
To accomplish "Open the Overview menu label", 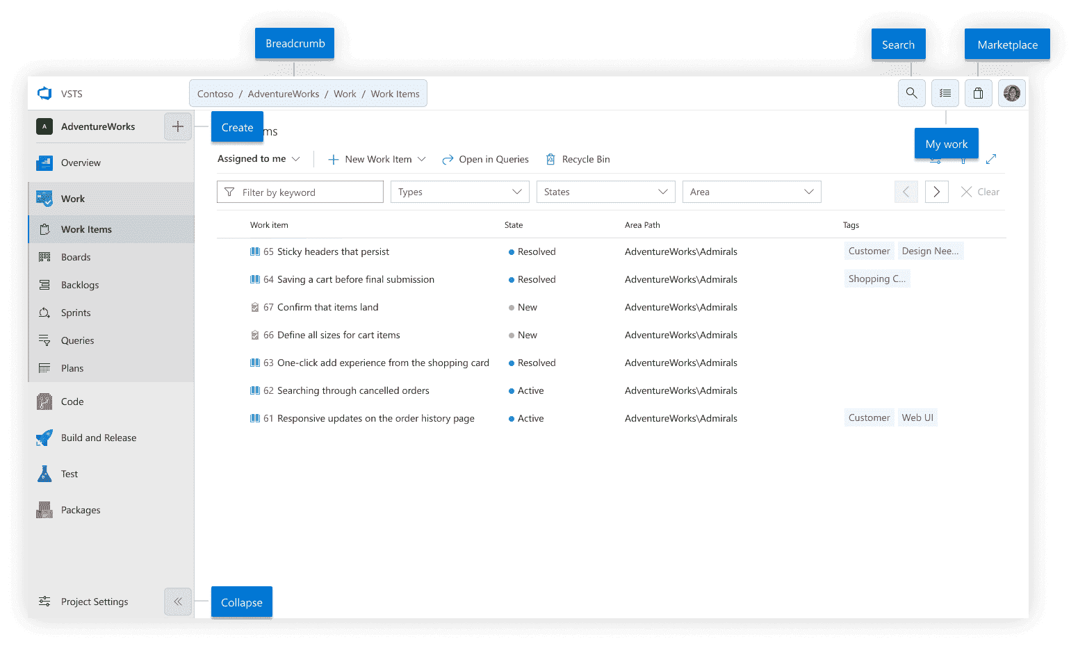I will pos(81,163).
